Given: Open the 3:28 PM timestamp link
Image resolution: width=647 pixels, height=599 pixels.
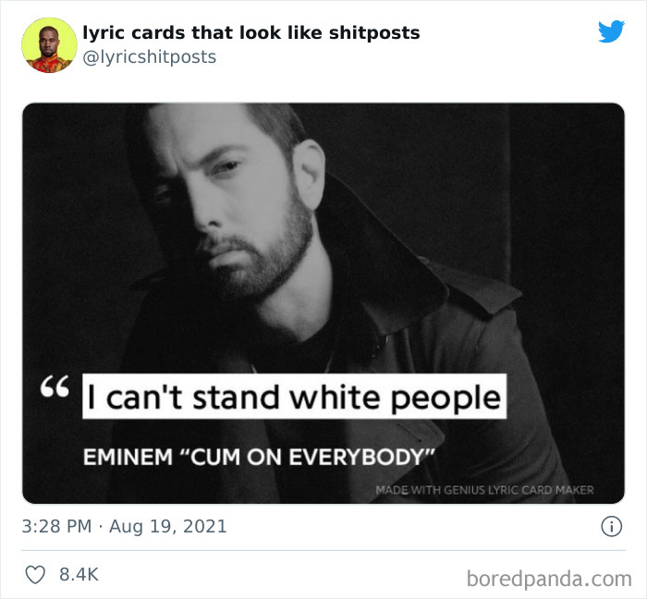Looking at the screenshot, I should 56,526.
